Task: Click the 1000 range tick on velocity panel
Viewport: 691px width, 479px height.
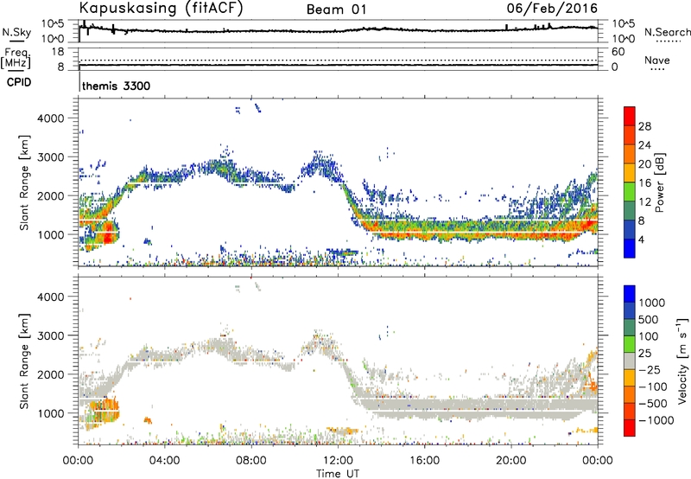Action: [x=51, y=413]
